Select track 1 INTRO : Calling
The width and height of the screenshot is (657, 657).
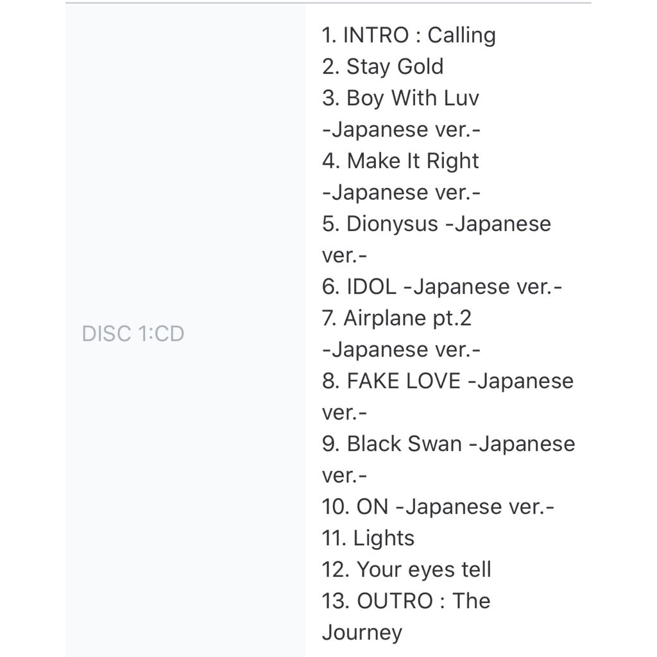tap(409, 35)
